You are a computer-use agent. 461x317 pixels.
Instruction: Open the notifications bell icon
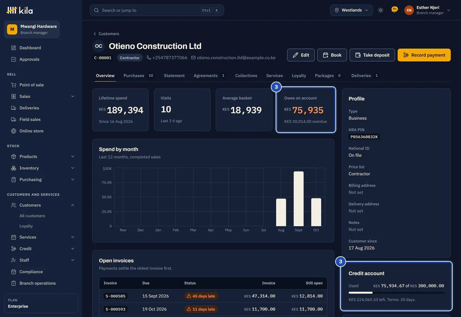coord(394,10)
